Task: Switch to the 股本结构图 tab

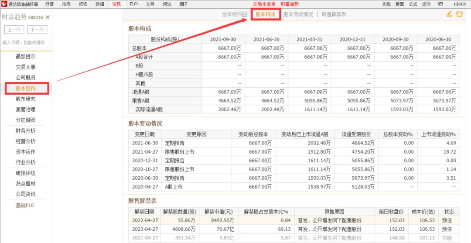Action: (235, 14)
